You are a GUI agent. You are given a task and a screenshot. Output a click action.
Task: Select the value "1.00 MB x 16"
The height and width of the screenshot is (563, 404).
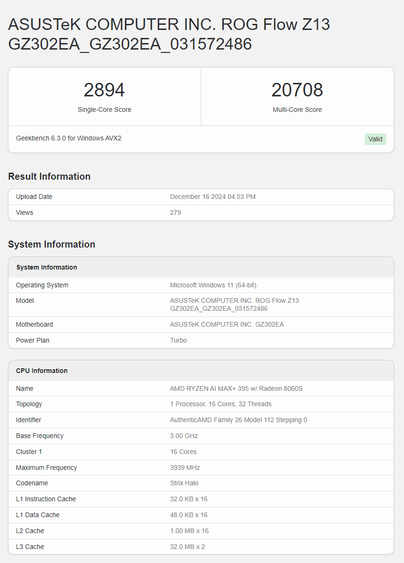pos(190,531)
